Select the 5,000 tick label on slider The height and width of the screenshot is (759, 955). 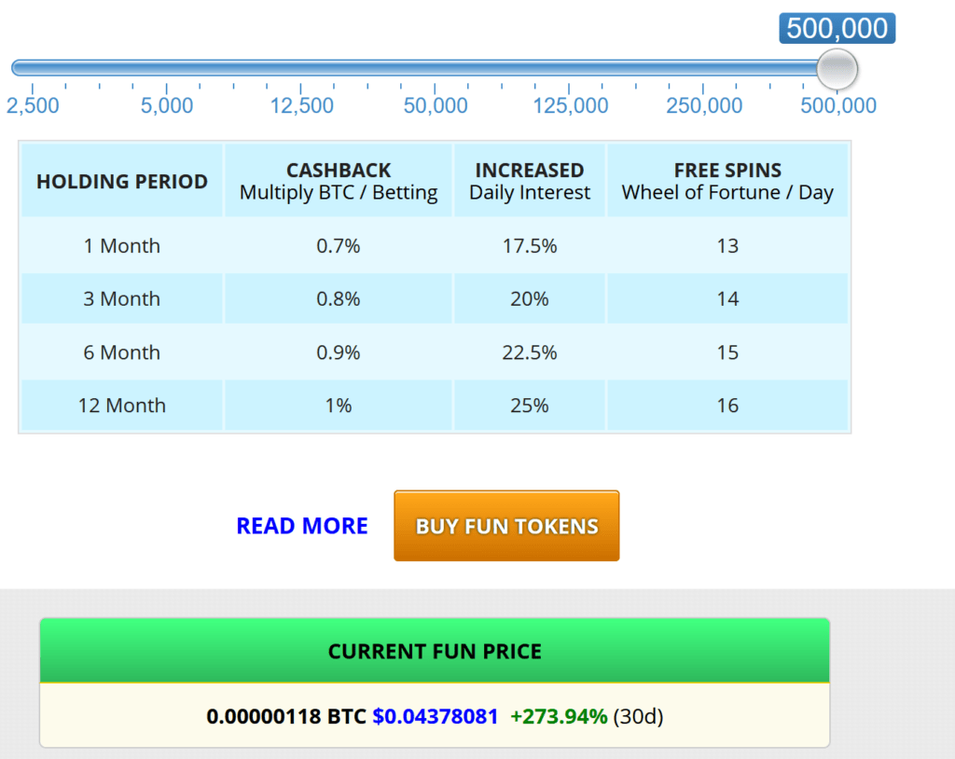[x=167, y=105]
